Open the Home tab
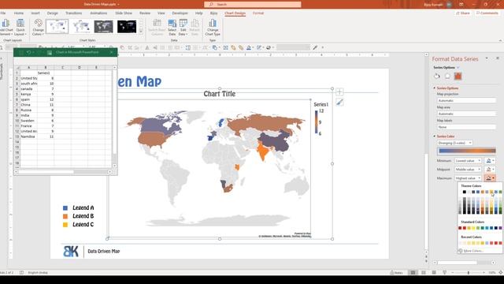 tap(19, 13)
